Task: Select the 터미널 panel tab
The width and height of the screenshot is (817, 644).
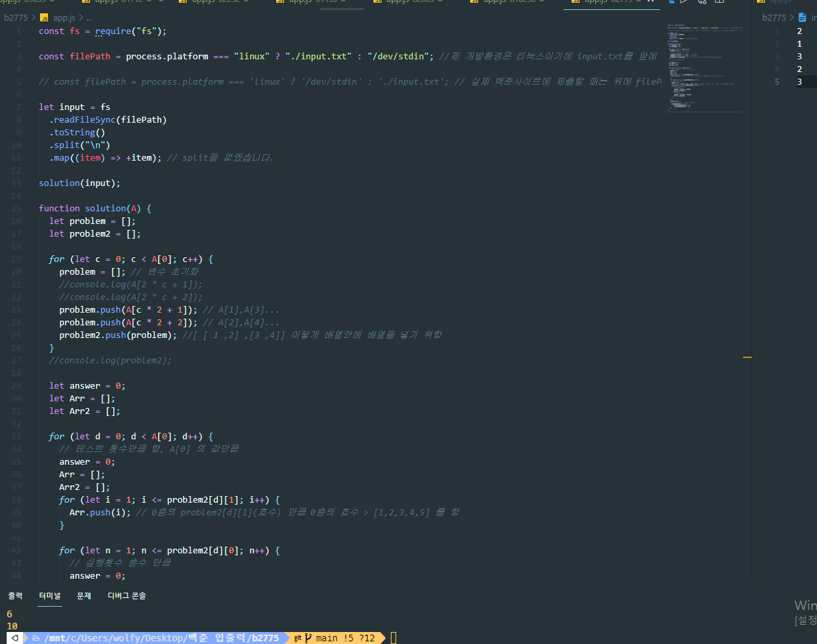Action: click(x=49, y=595)
